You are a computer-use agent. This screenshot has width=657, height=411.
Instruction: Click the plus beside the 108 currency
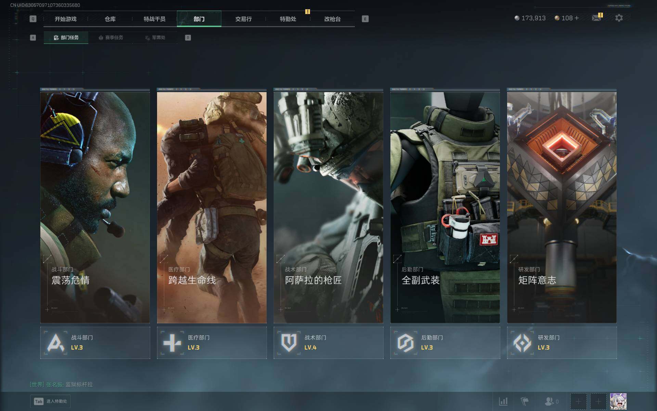coord(577,18)
